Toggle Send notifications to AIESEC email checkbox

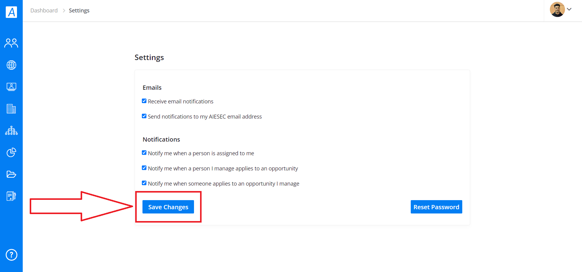(144, 116)
